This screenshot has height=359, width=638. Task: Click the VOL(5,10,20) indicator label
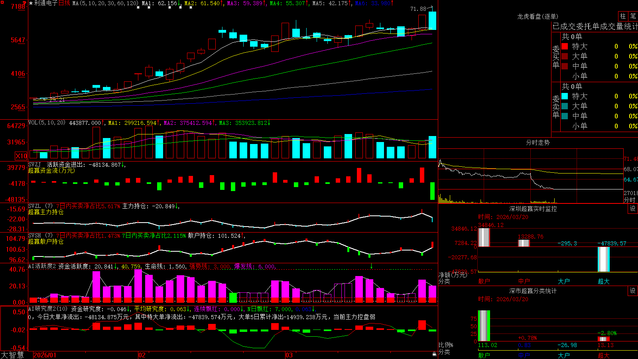[x=47, y=123]
